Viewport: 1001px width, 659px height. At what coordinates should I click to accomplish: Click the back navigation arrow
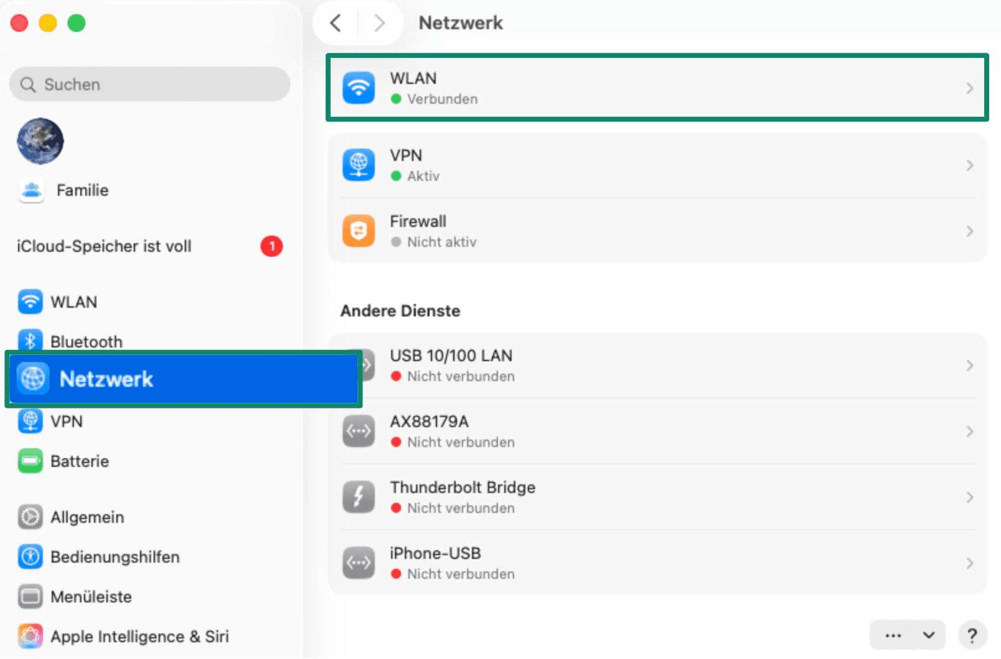336,23
